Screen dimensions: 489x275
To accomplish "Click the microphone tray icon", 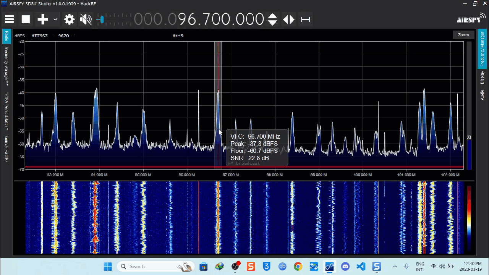I will pyautogui.click(x=406, y=266).
